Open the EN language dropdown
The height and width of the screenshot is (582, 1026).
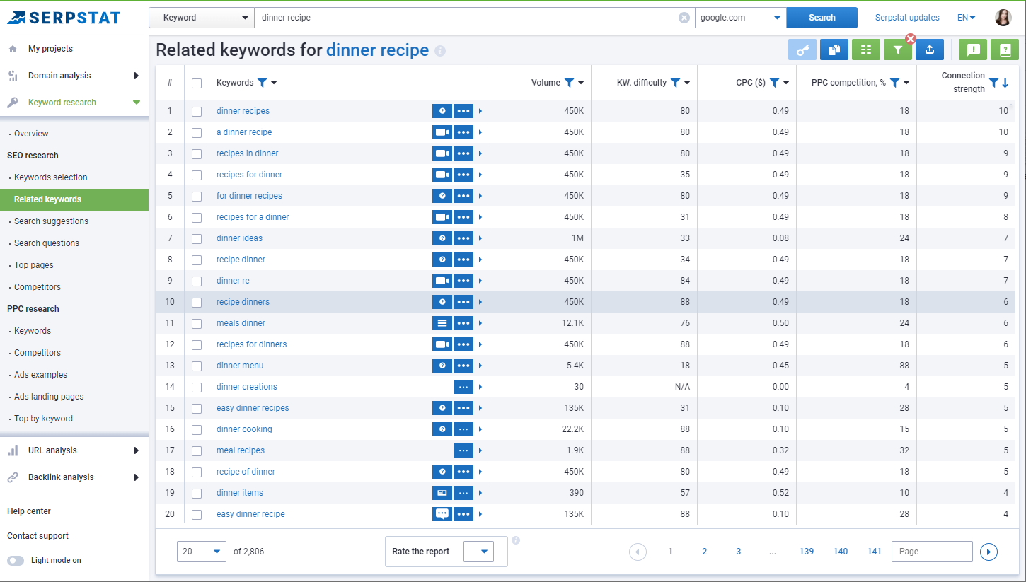coord(967,18)
